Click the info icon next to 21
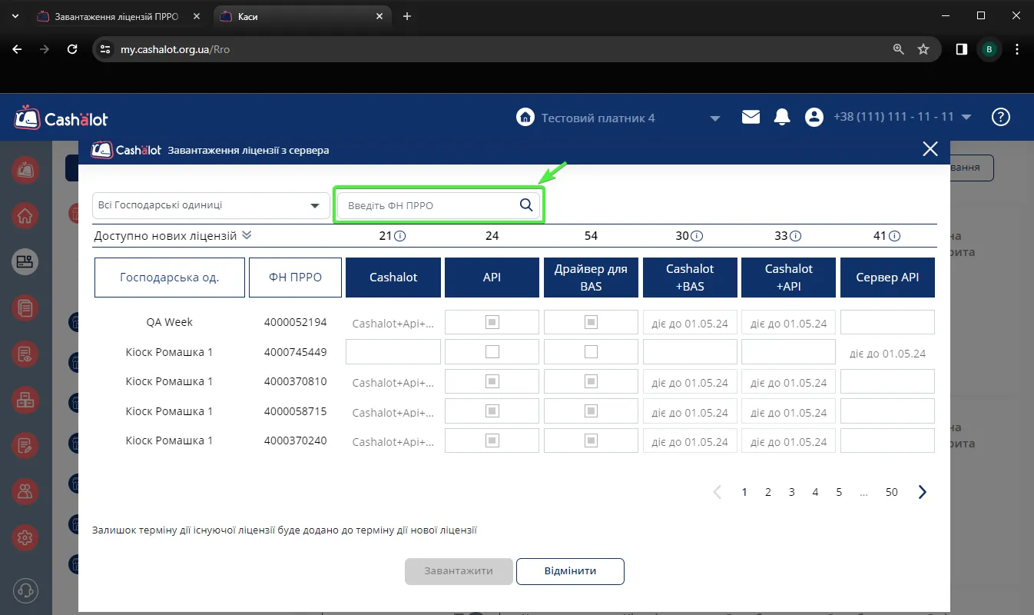Viewport: 1034px width, 615px height. click(x=399, y=237)
